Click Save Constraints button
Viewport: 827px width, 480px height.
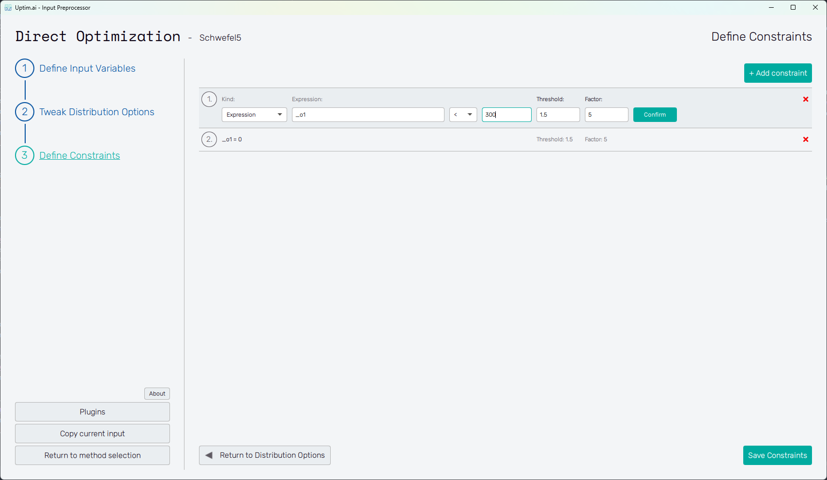777,455
